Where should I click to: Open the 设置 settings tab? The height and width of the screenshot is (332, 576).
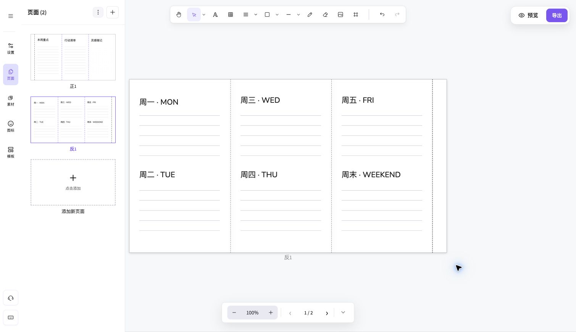[x=11, y=49]
